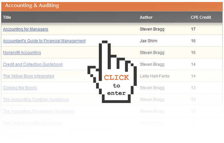Open the Accounting for Managers link
The height and width of the screenshot is (143, 224).
pos(26,29)
